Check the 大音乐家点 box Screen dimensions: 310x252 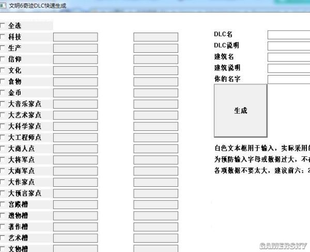click(x=3, y=103)
